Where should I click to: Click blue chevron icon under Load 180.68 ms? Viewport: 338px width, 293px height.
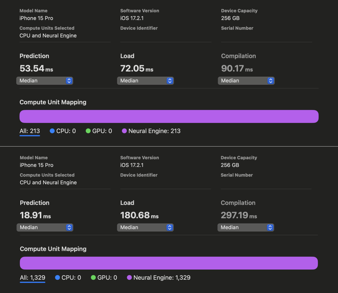(170, 228)
